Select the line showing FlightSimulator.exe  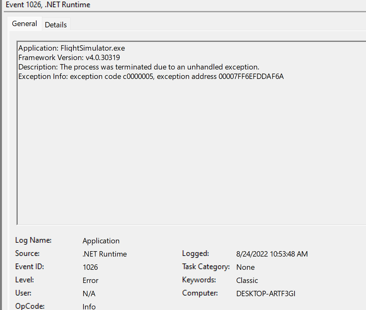pos(71,48)
